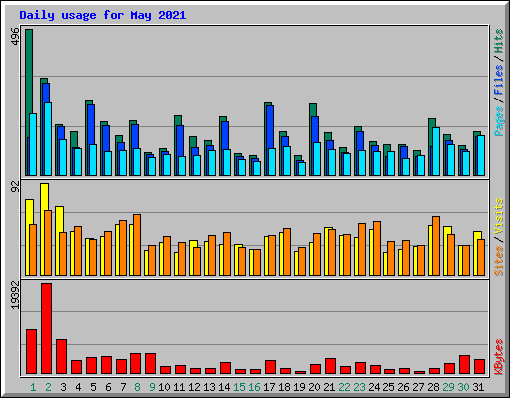Click the cyan pages bar for day 28

pos(436,151)
